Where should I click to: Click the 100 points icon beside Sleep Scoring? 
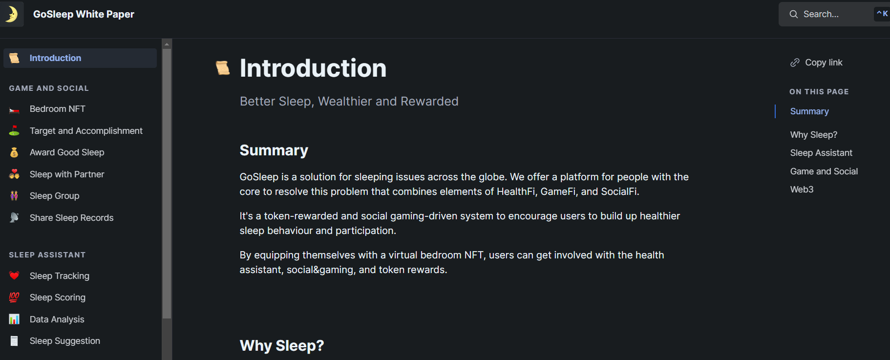(14, 297)
